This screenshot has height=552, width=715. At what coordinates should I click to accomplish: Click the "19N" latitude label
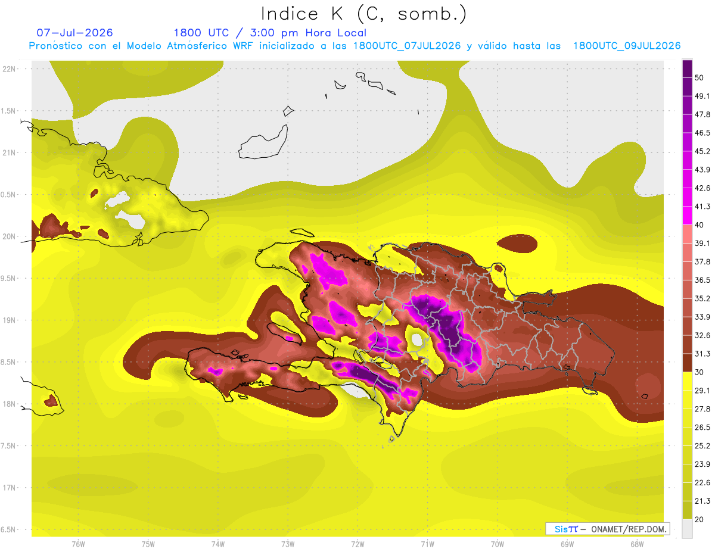pyautogui.click(x=9, y=320)
